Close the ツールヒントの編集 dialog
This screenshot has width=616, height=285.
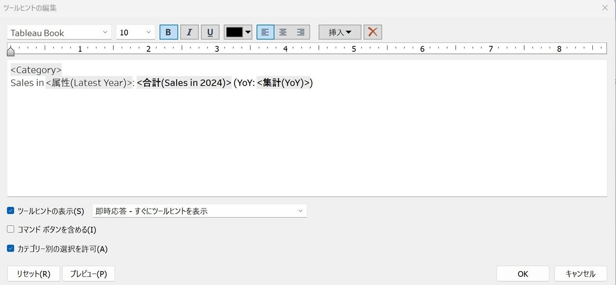tap(604, 7)
